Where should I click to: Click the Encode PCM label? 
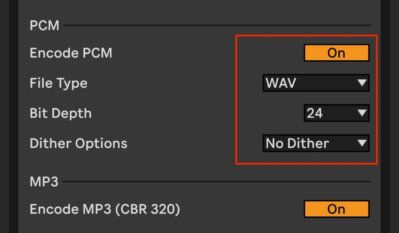pos(71,53)
